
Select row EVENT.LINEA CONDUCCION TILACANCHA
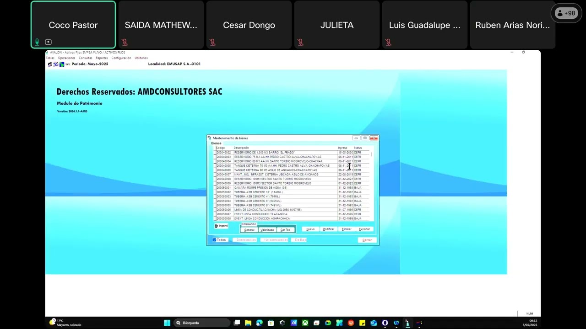(292, 214)
